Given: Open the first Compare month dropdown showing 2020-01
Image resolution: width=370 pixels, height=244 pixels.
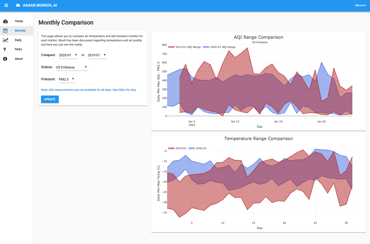Looking at the screenshot, I should (x=68, y=55).
